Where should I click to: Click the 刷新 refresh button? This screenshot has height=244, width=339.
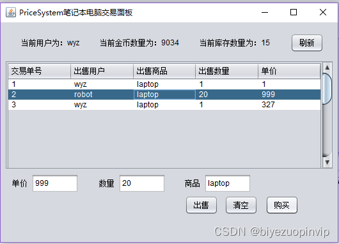point(307,43)
